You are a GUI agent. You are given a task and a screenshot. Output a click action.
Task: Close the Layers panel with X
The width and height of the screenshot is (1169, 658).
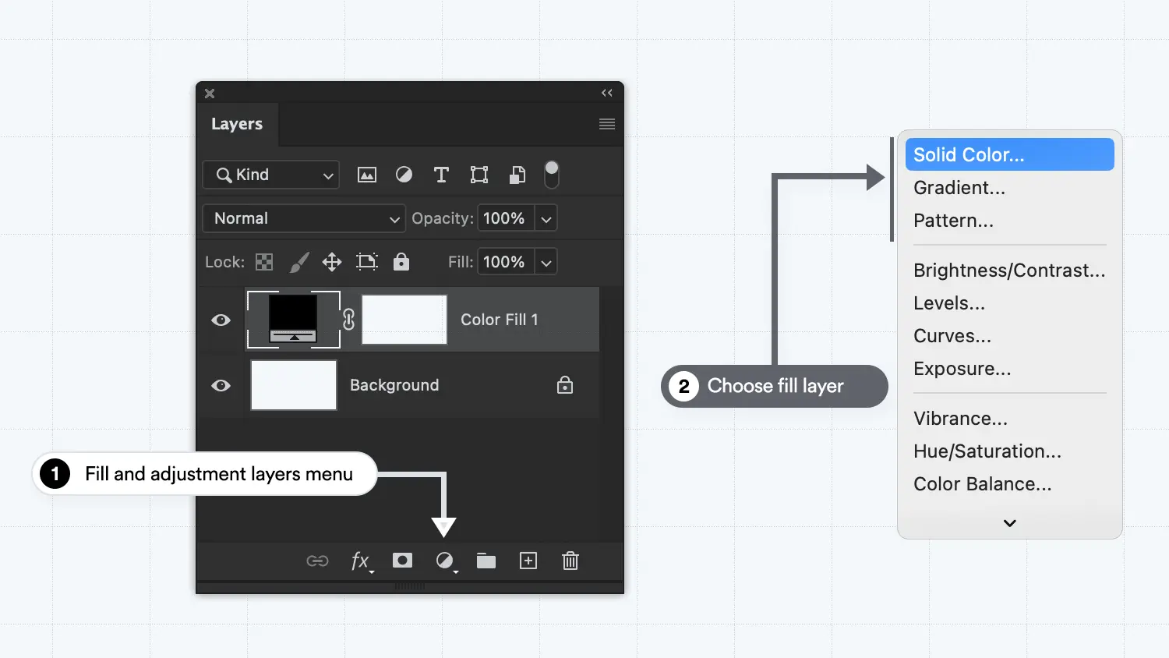pyautogui.click(x=210, y=93)
